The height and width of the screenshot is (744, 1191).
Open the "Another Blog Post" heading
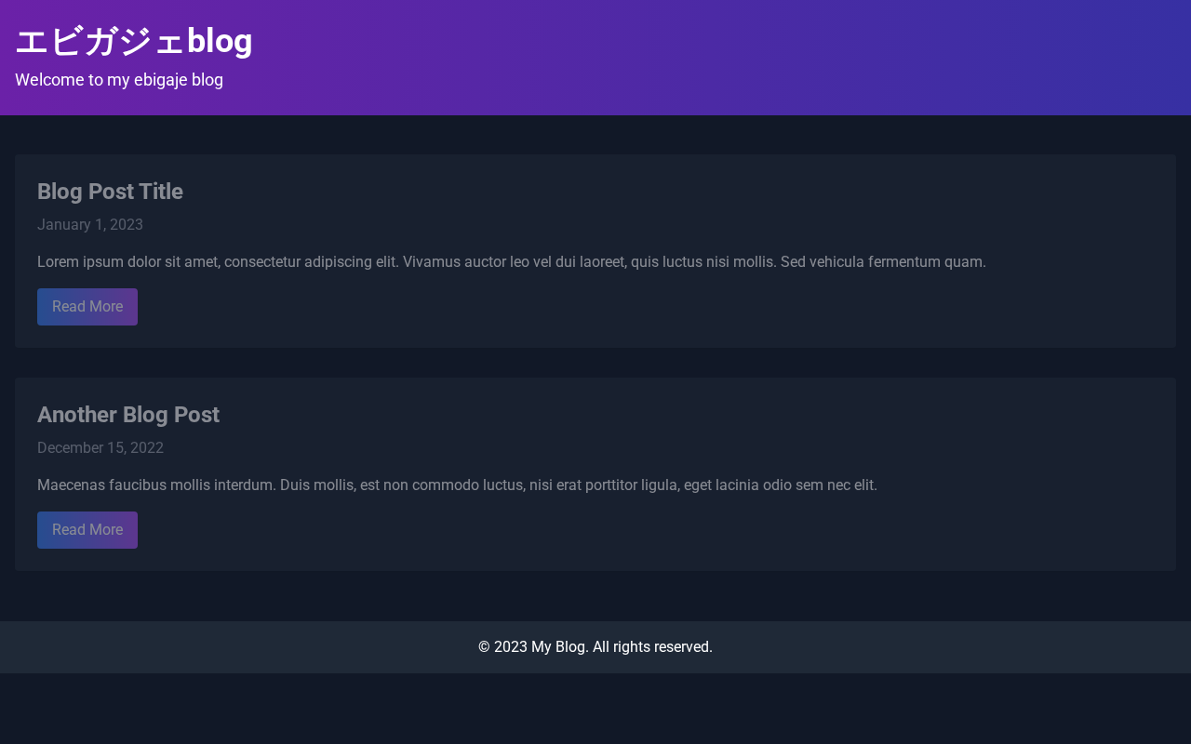128,415
